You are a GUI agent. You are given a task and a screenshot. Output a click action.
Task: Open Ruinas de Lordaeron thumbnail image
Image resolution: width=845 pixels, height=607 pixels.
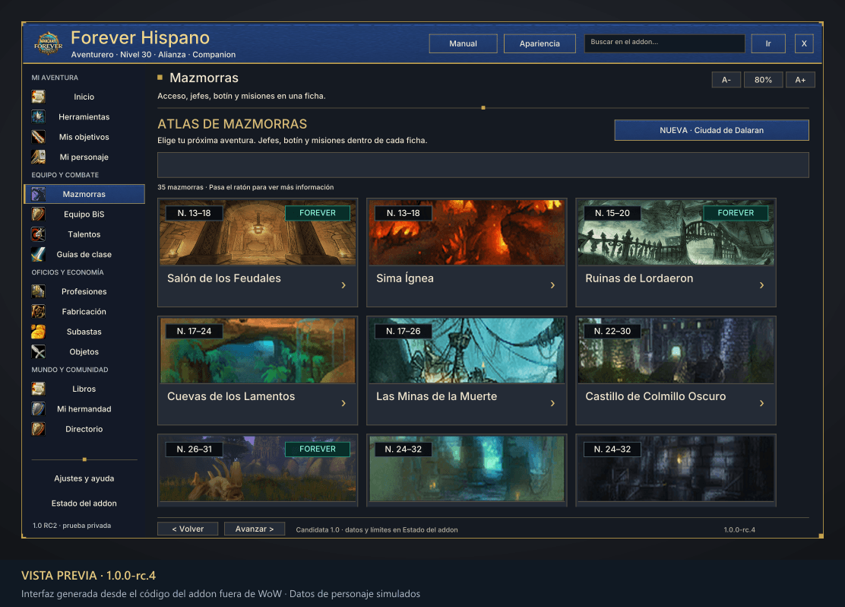coord(676,233)
